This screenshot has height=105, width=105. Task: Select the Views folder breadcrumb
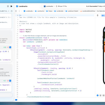point(49,11)
